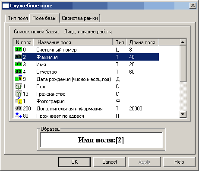Open Help for this dialog
Image resolution: width=199 pixels, height=171 pixels.
click(179, 162)
